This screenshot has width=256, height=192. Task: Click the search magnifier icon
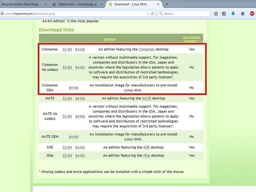(161, 13)
